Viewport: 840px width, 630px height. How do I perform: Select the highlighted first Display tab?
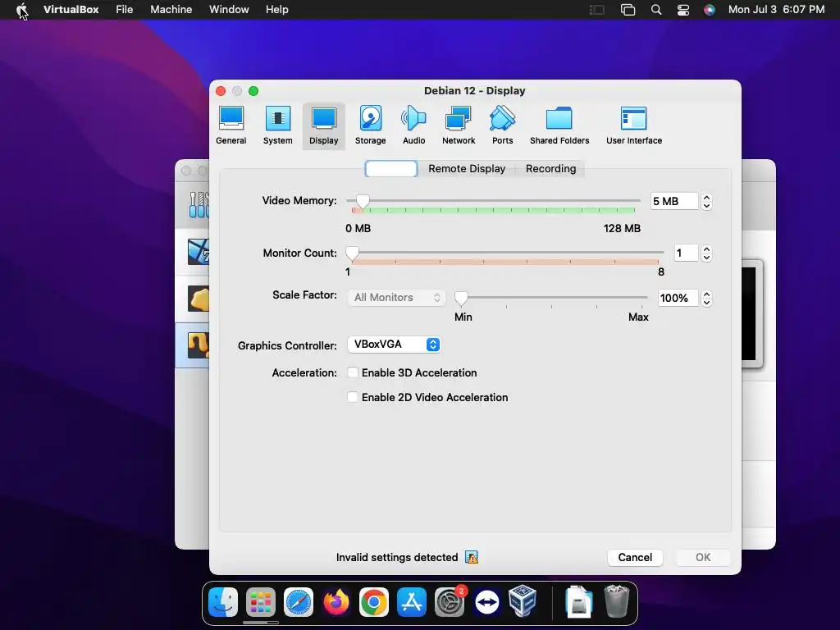391,168
